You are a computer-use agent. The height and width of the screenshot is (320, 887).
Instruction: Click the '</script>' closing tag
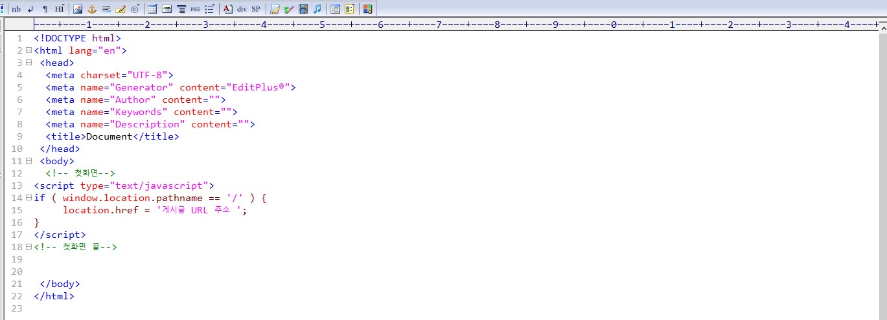(x=60, y=235)
